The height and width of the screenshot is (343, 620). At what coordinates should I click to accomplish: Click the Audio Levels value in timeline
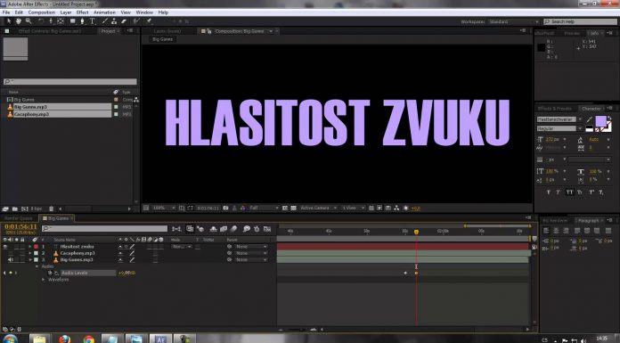(126, 273)
